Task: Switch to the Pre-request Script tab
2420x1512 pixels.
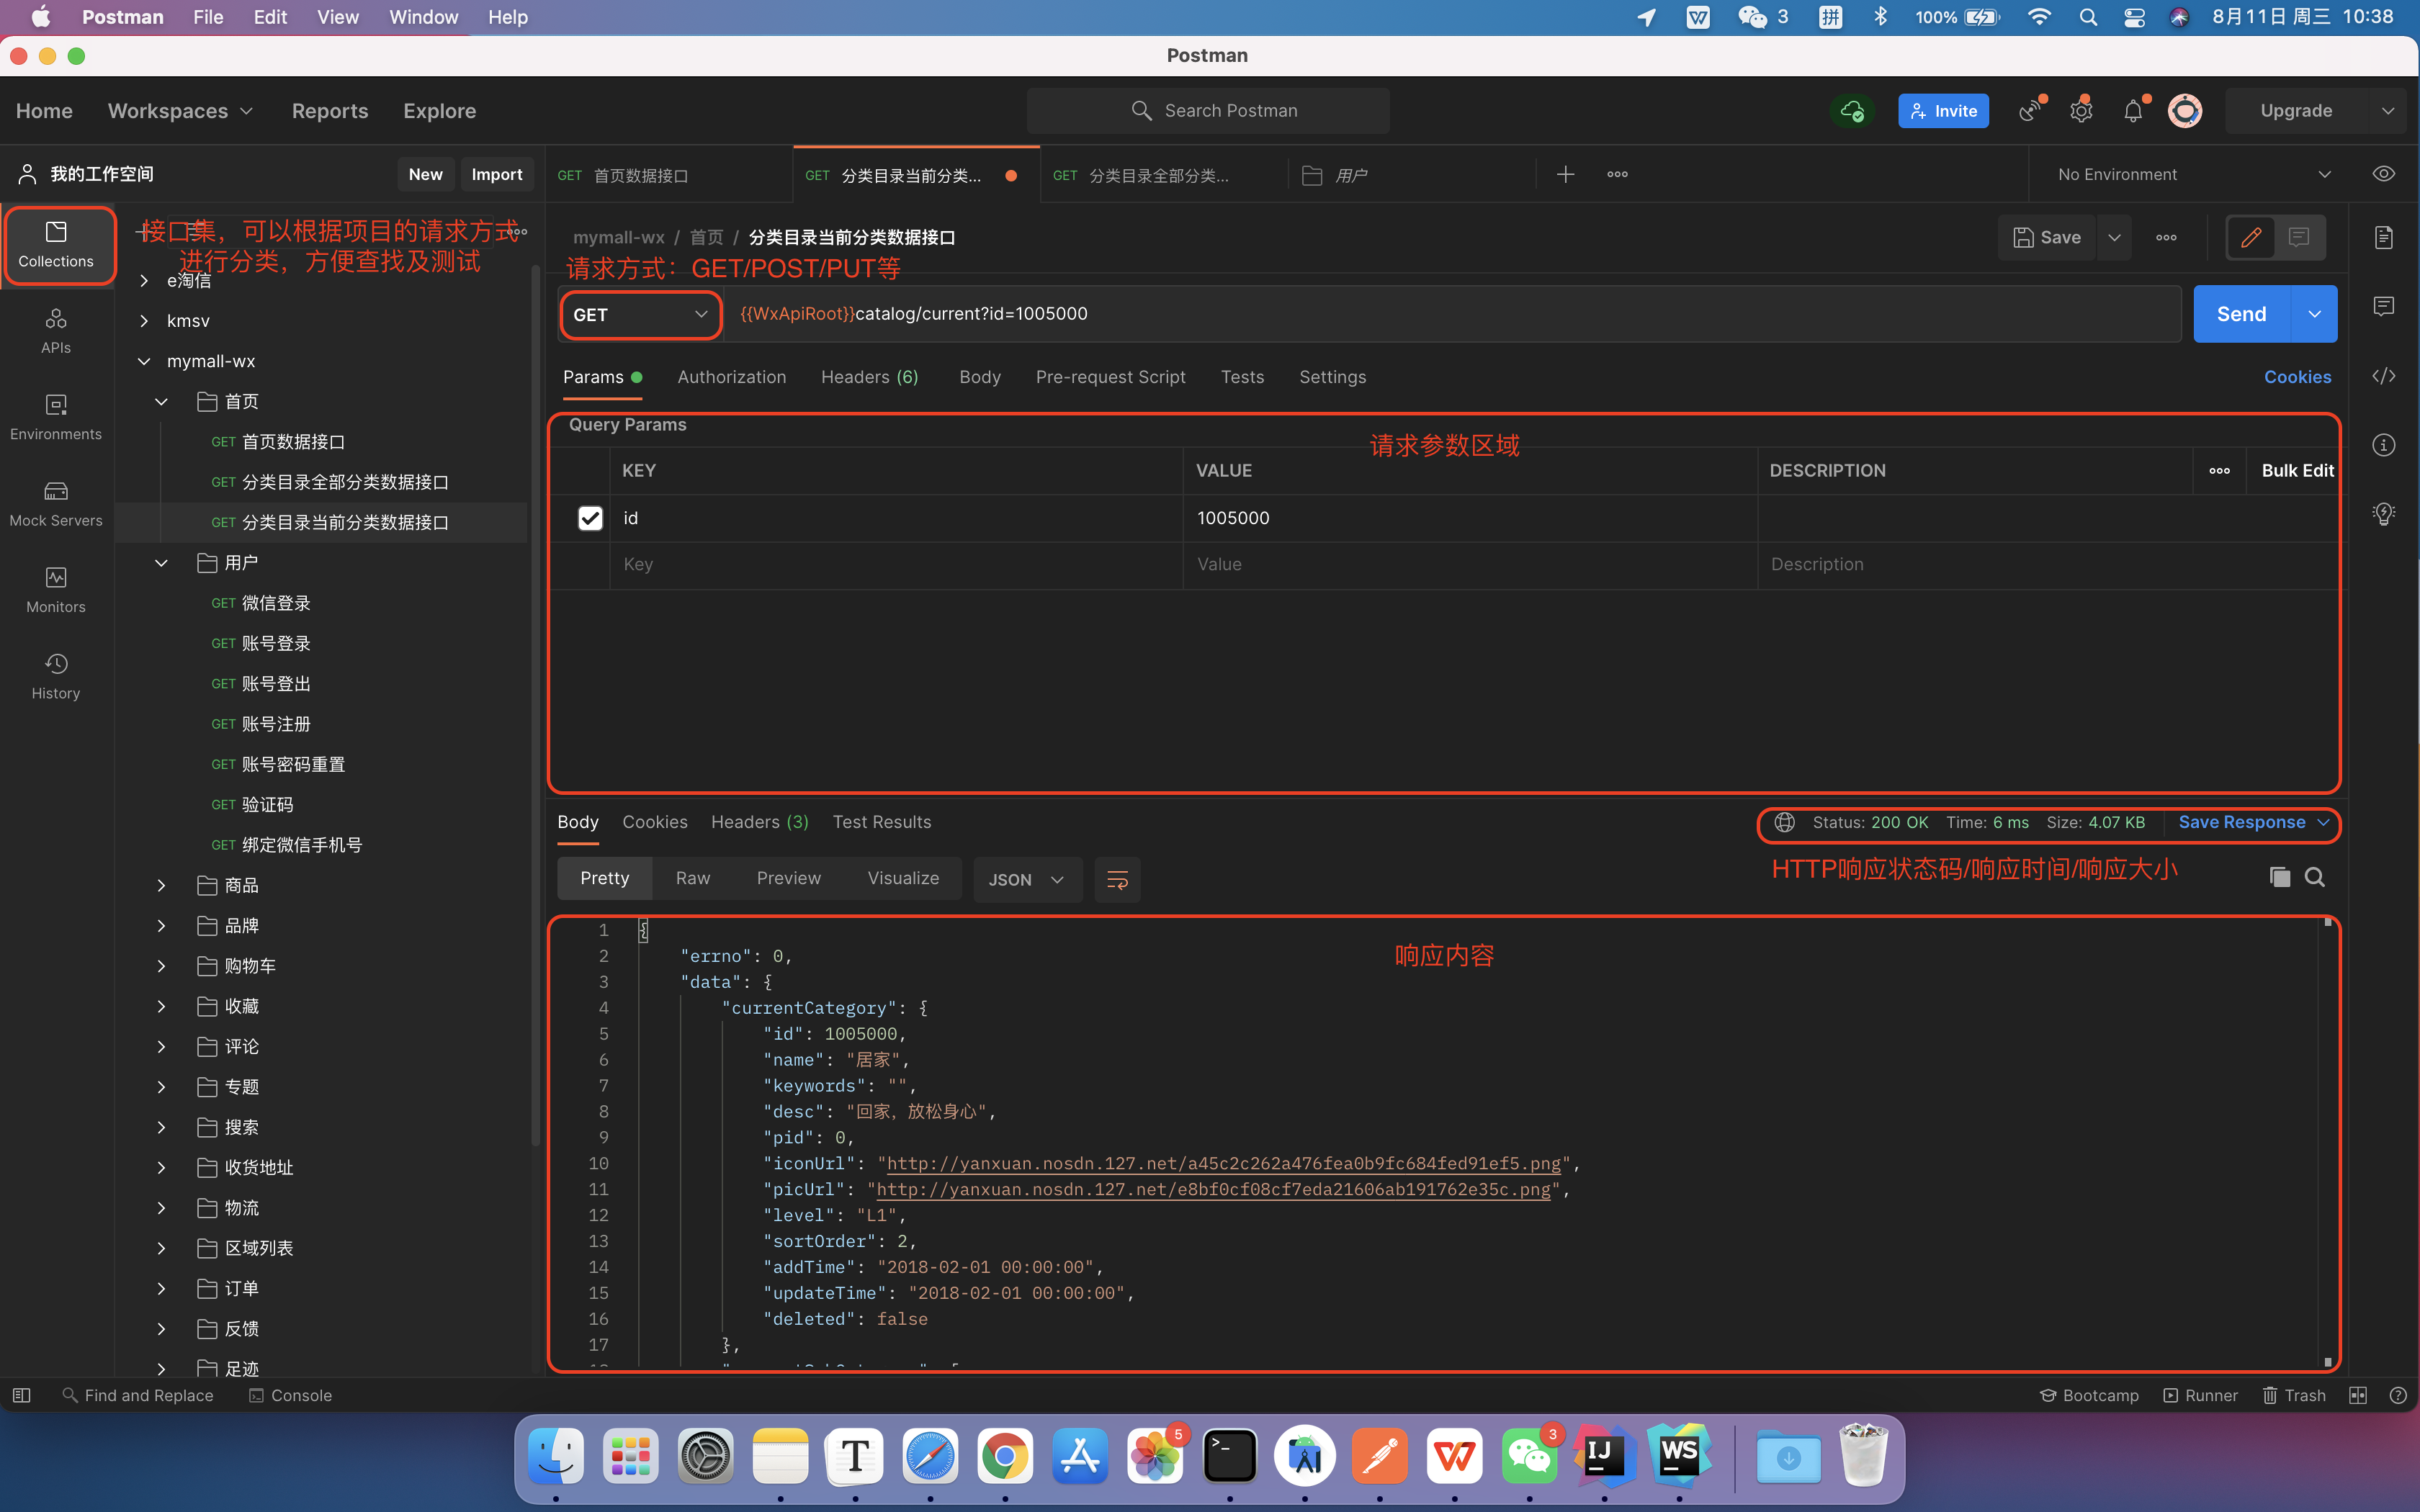Action: 1110,377
